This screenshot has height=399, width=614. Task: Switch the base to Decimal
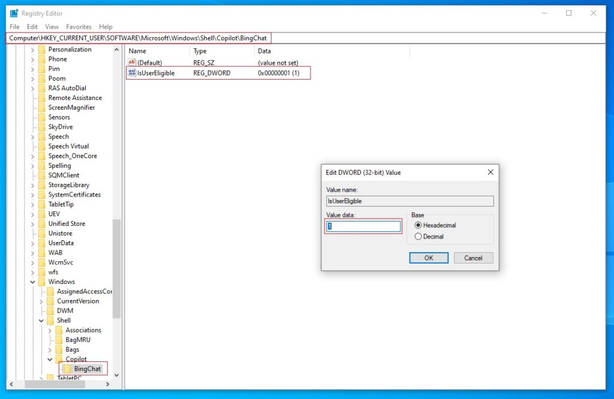(419, 236)
